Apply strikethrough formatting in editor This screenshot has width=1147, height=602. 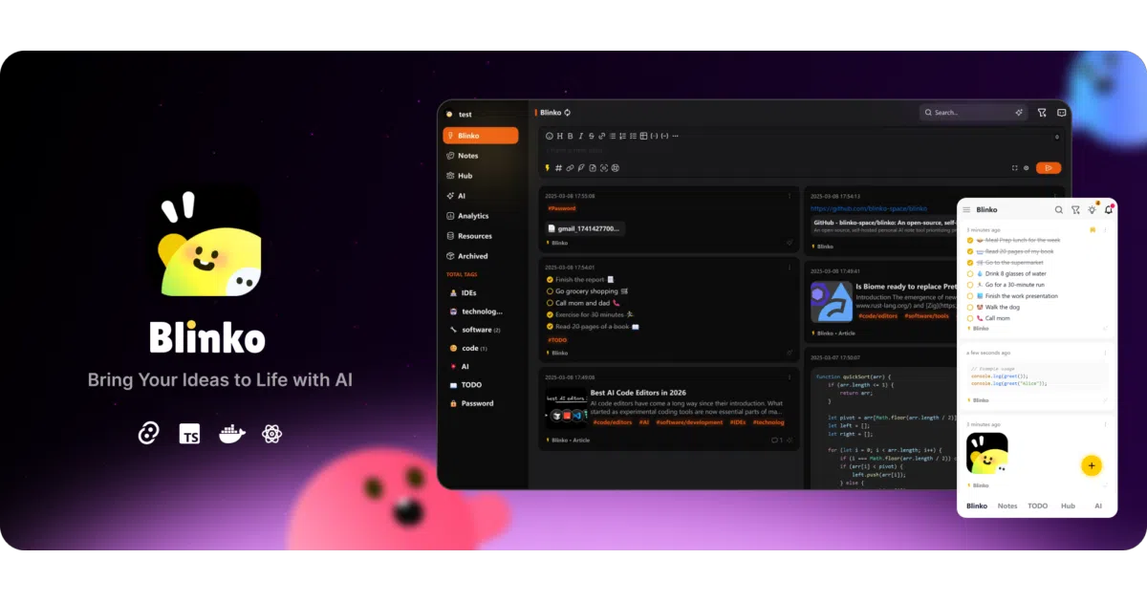[592, 136]
